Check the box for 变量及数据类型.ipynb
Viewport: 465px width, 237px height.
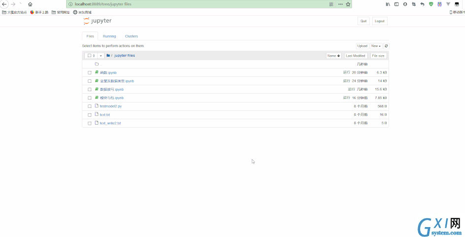pyautogui.click(x=90, y=81)
